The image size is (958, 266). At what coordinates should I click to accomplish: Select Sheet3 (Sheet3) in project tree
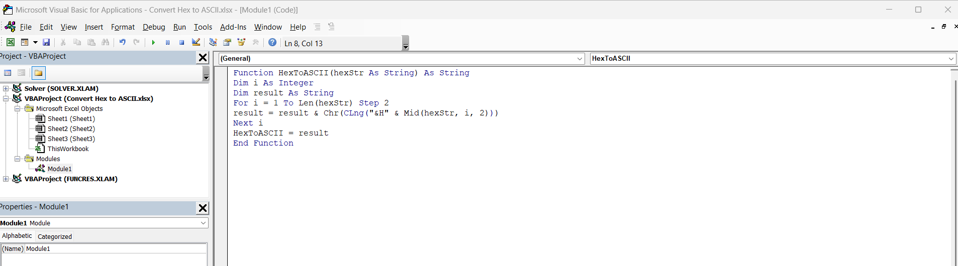[71, 139]
